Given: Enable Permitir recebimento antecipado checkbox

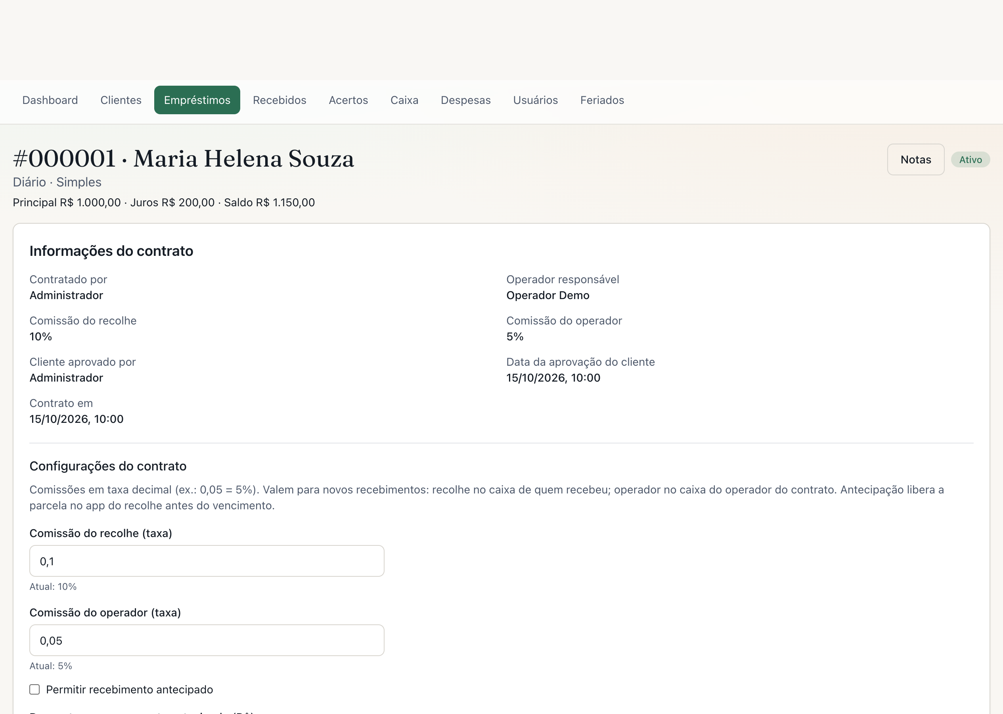Looking at the screenshot, I should point(35,689).
